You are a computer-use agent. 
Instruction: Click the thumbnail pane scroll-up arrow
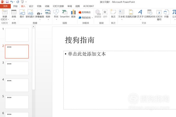coord(34,26)
